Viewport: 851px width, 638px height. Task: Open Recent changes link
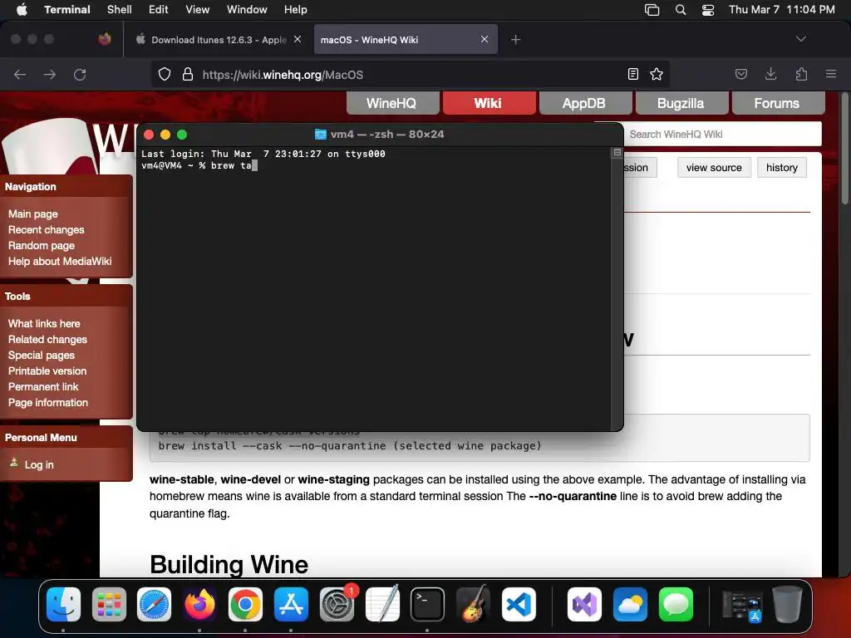[47, 230]
